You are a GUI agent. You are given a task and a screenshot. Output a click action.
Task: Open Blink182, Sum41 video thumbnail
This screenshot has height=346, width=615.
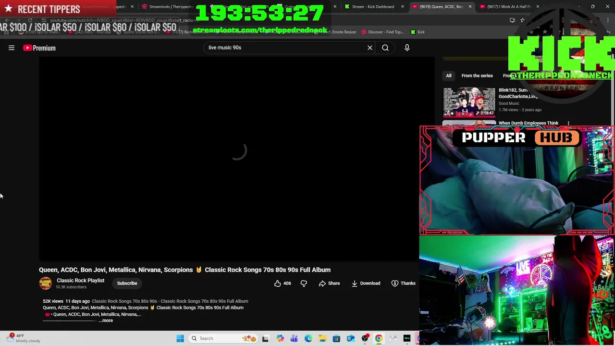(x=469, y=102)
